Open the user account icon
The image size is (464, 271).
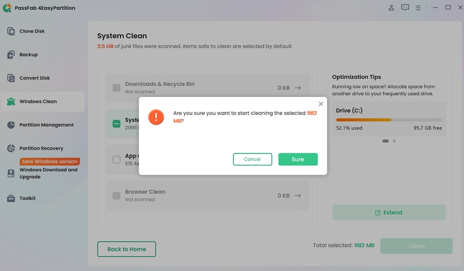coord(391,8)
